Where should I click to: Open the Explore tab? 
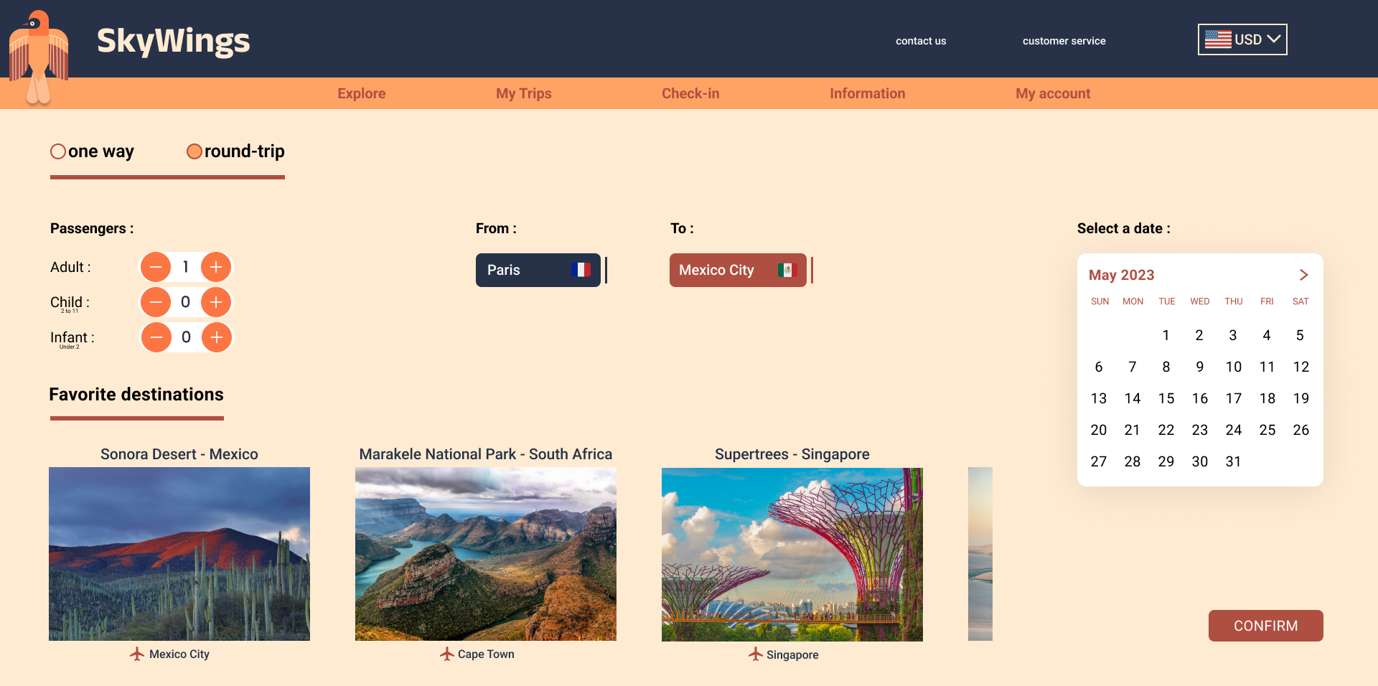(x=362, y=93)
